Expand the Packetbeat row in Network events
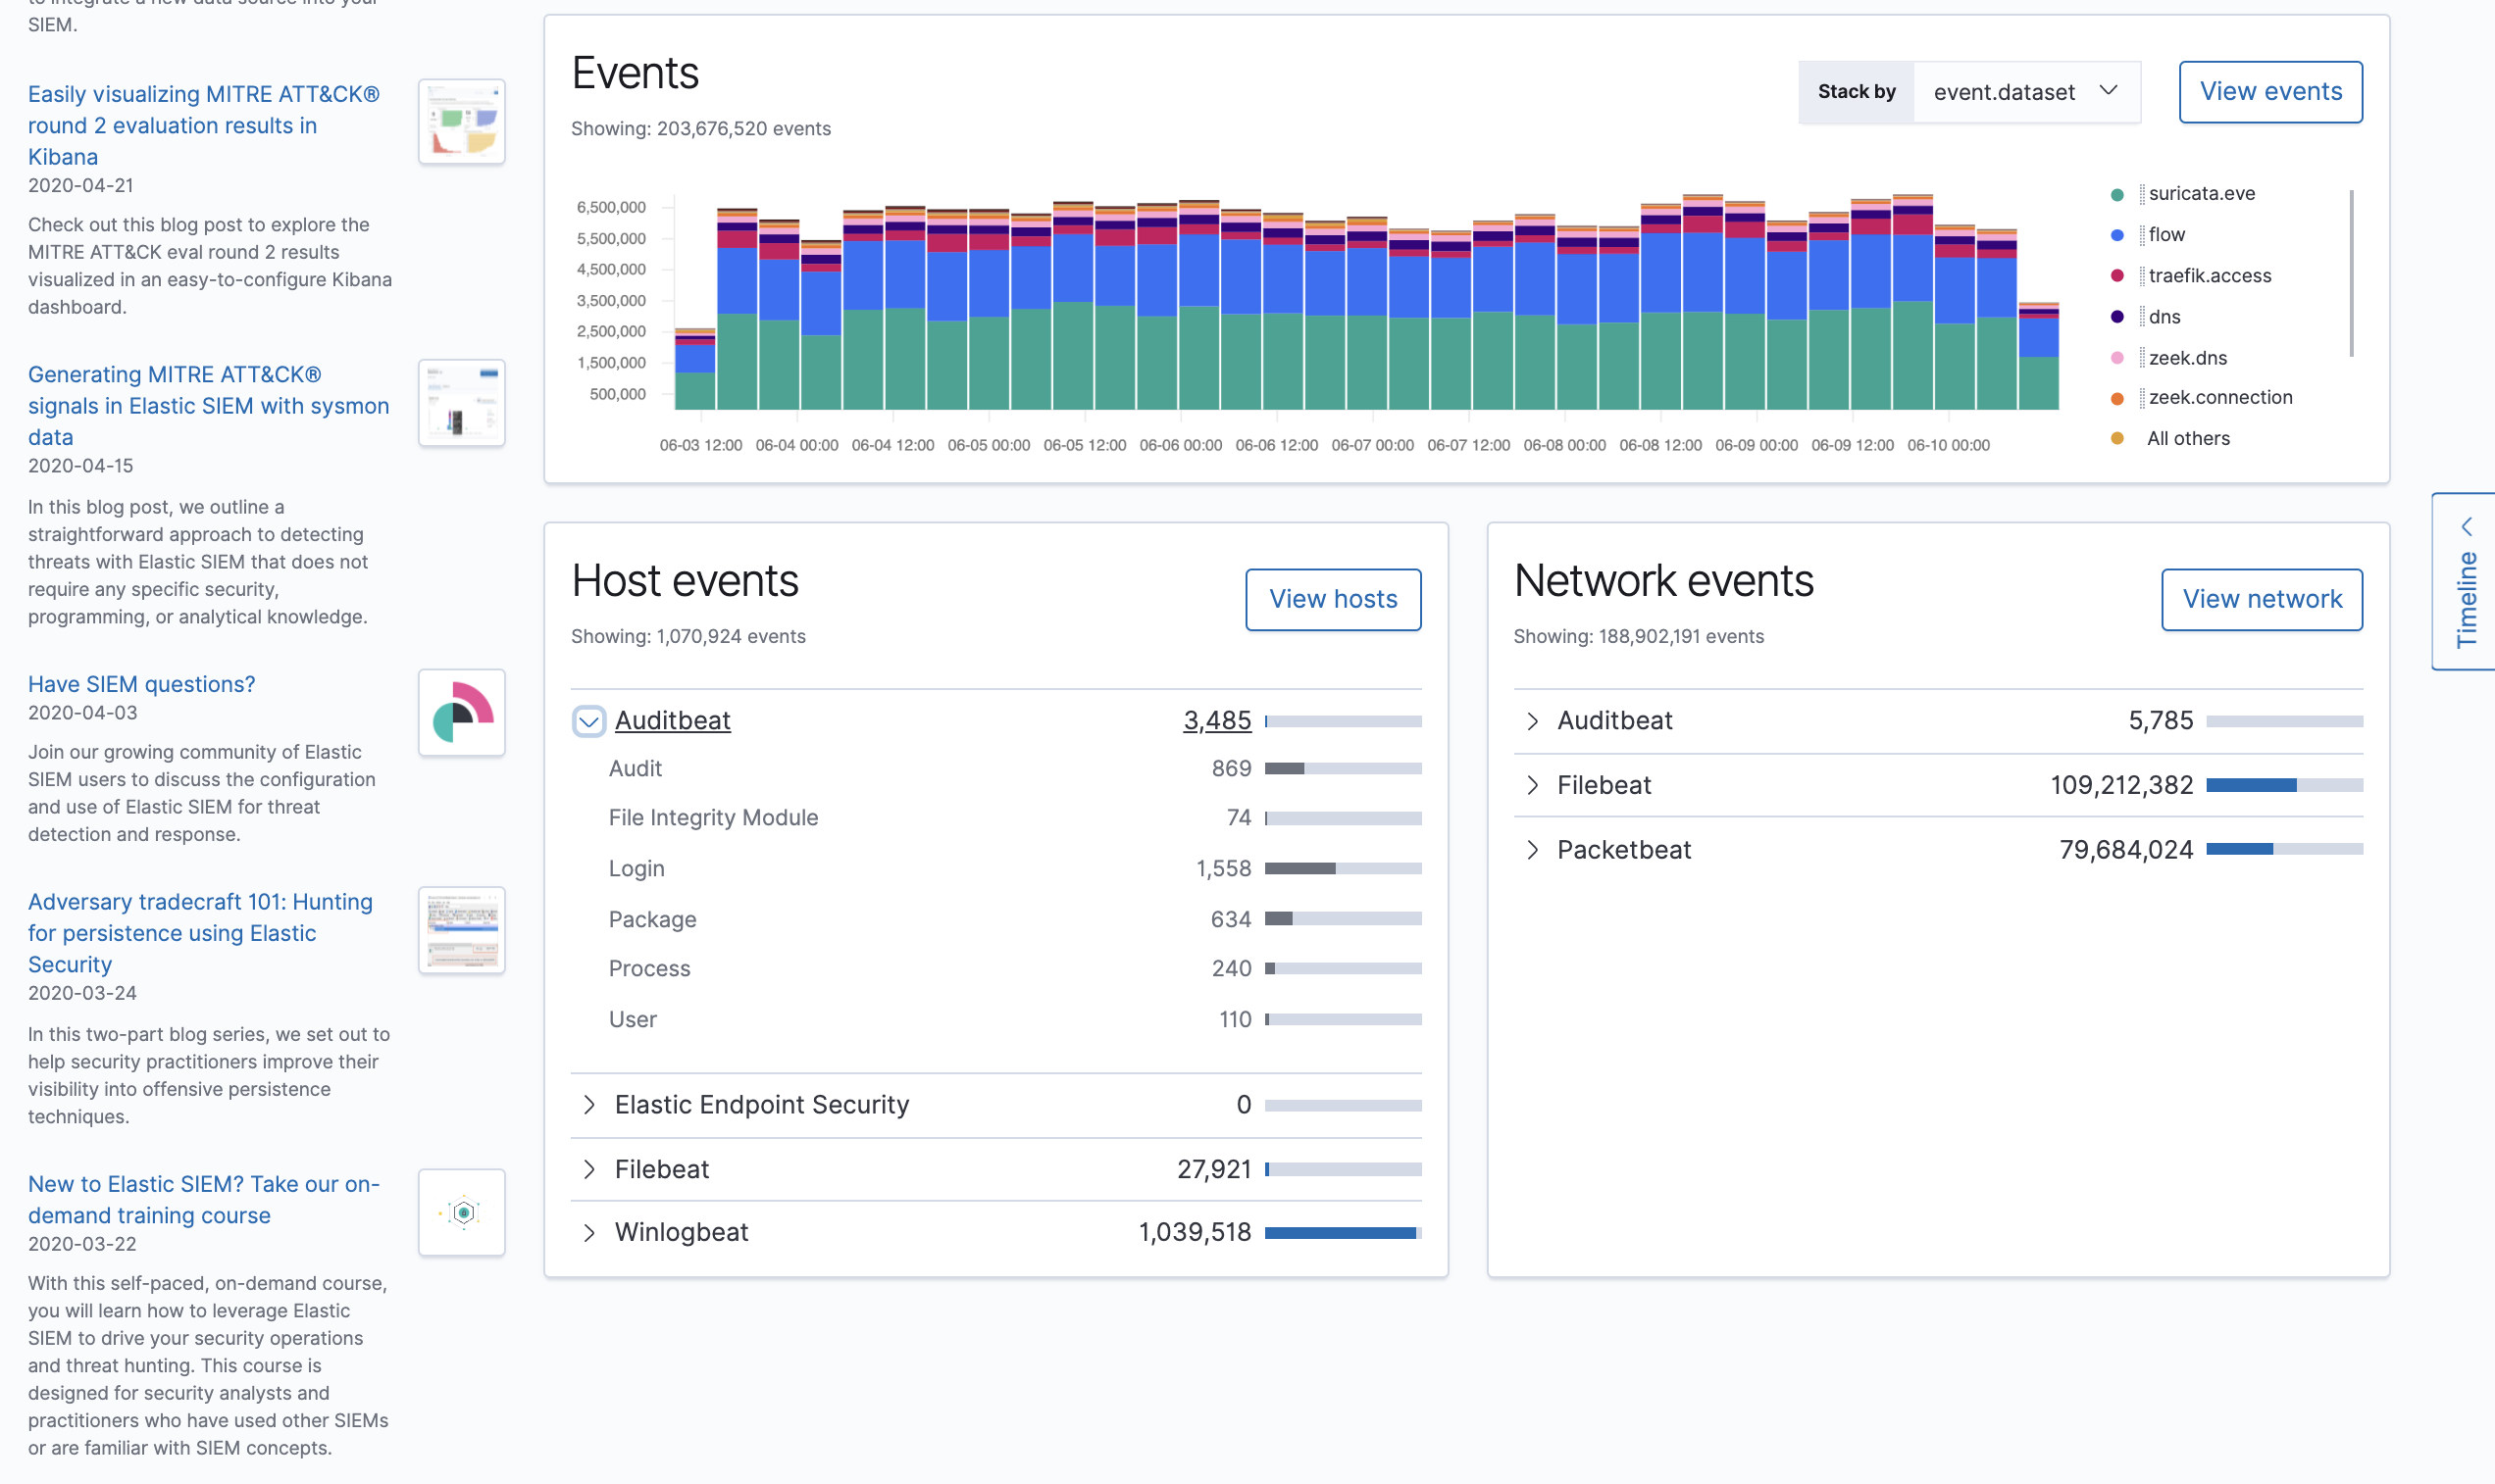 pos(1532,849)
